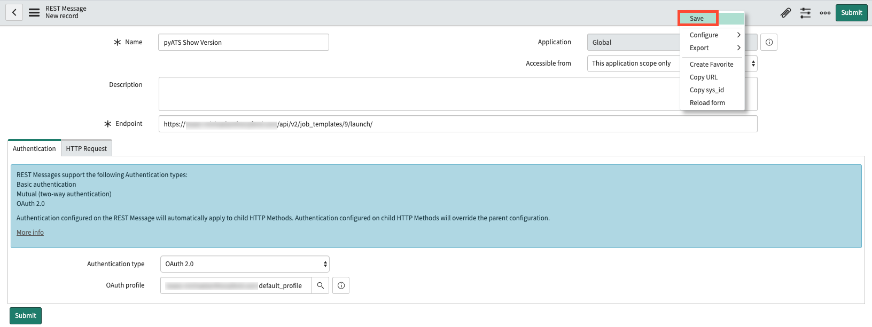Expand the Configure submenu
872x327 pixels.
point(714,35)
